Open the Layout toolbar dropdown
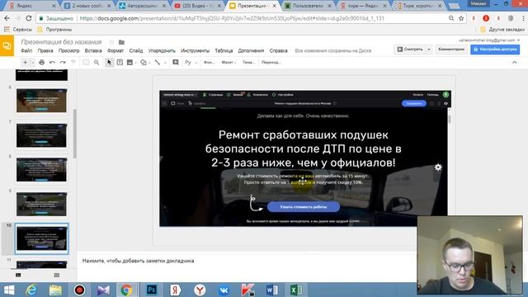Screen dimensions: 528x297 point(229,63)
